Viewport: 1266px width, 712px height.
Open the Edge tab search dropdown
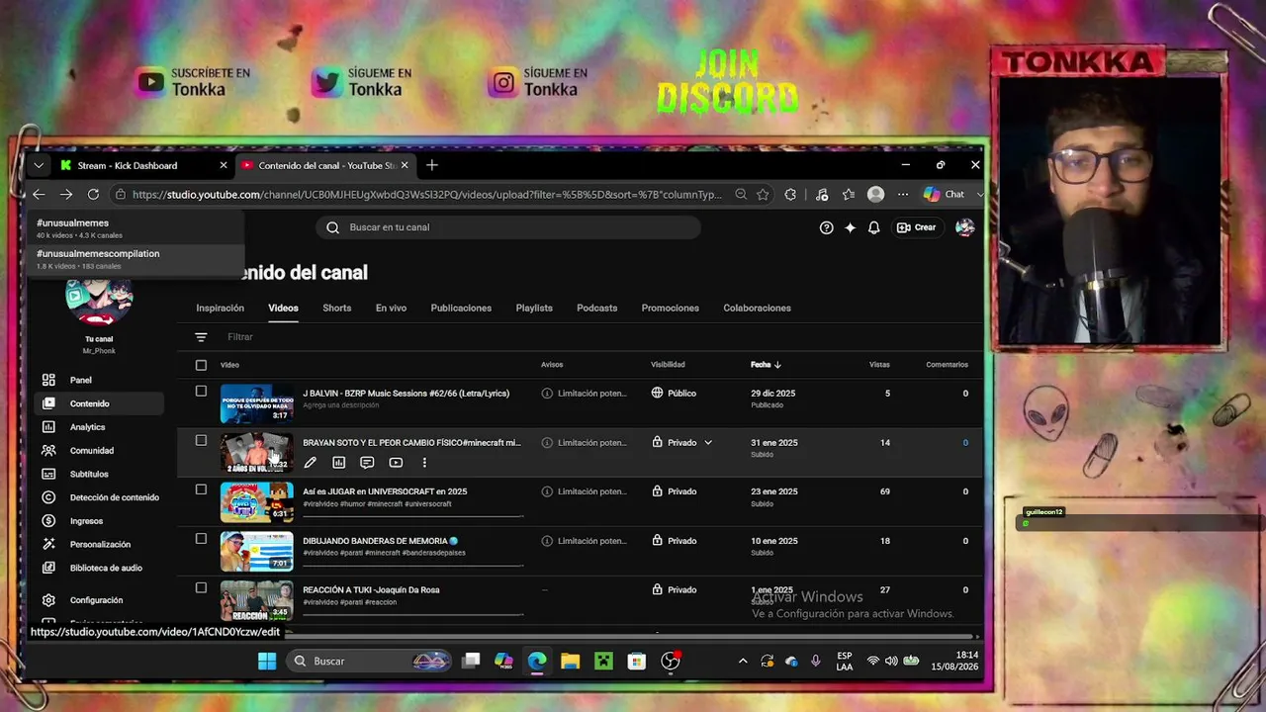pyautogui.click(x=39, y=165)
